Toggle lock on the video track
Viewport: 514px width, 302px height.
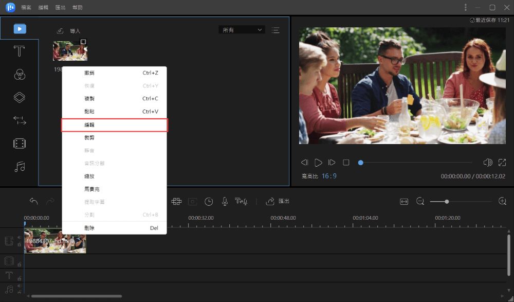point(20,244)
